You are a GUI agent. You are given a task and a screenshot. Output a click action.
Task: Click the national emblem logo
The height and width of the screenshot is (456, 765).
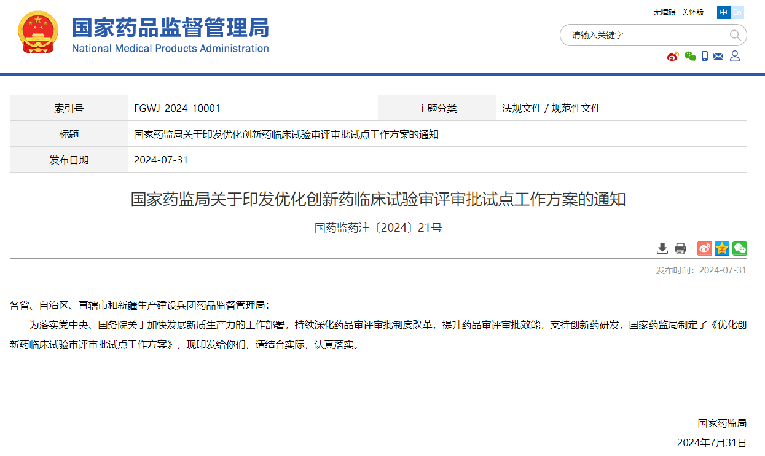pyautogui.click(x=38, y=33)
